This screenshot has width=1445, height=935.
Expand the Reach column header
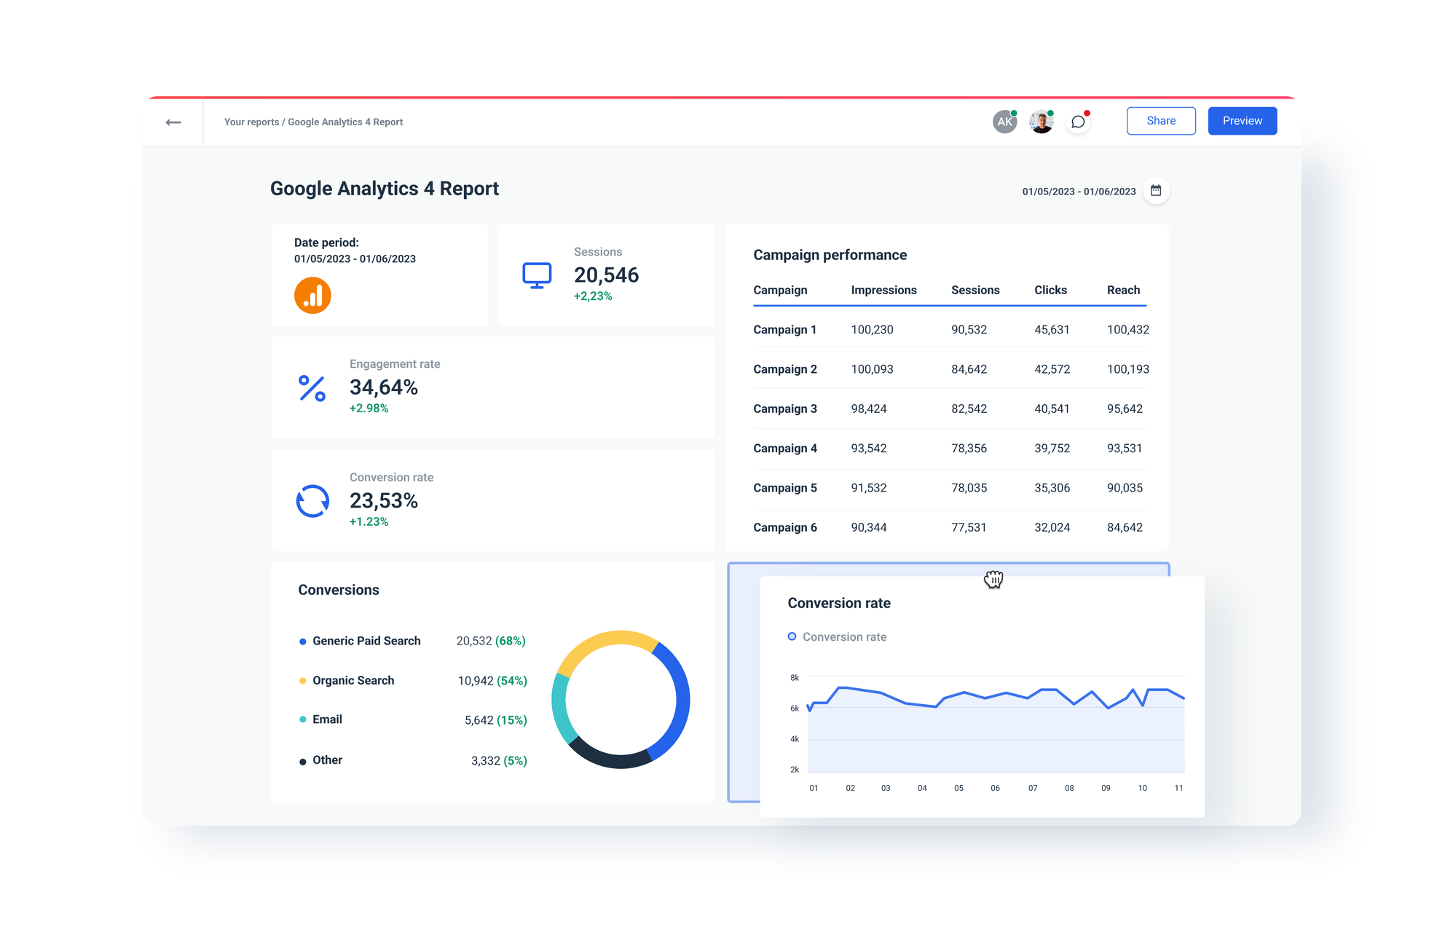click(1123, 290)
